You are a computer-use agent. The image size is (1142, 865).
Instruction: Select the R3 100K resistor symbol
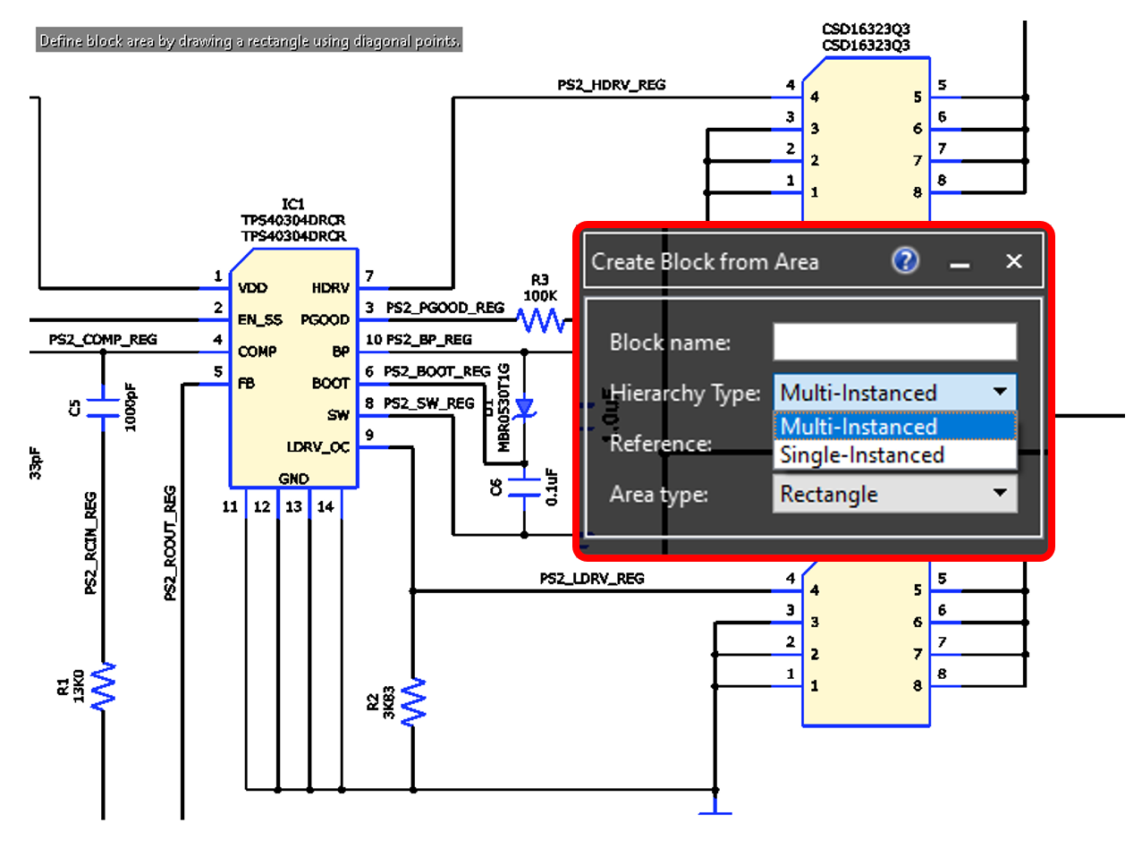tap(540, 320)
